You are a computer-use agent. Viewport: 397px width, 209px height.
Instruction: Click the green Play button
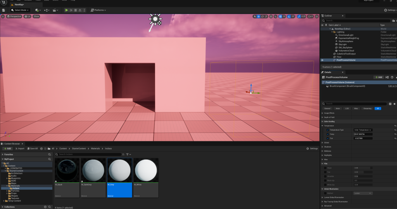click(x=67, y=10)
